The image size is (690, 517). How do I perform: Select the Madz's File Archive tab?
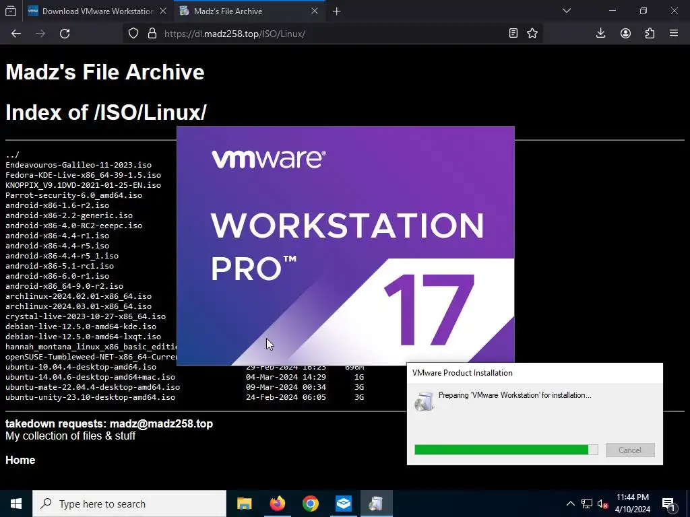[x=249, y=11]
